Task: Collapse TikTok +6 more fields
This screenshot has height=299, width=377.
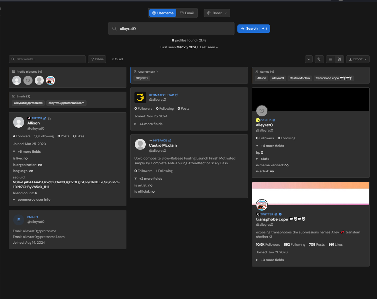Action: (27, 152)
